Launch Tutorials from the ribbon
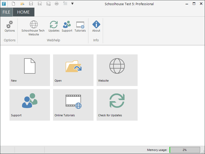 [80, 26]
